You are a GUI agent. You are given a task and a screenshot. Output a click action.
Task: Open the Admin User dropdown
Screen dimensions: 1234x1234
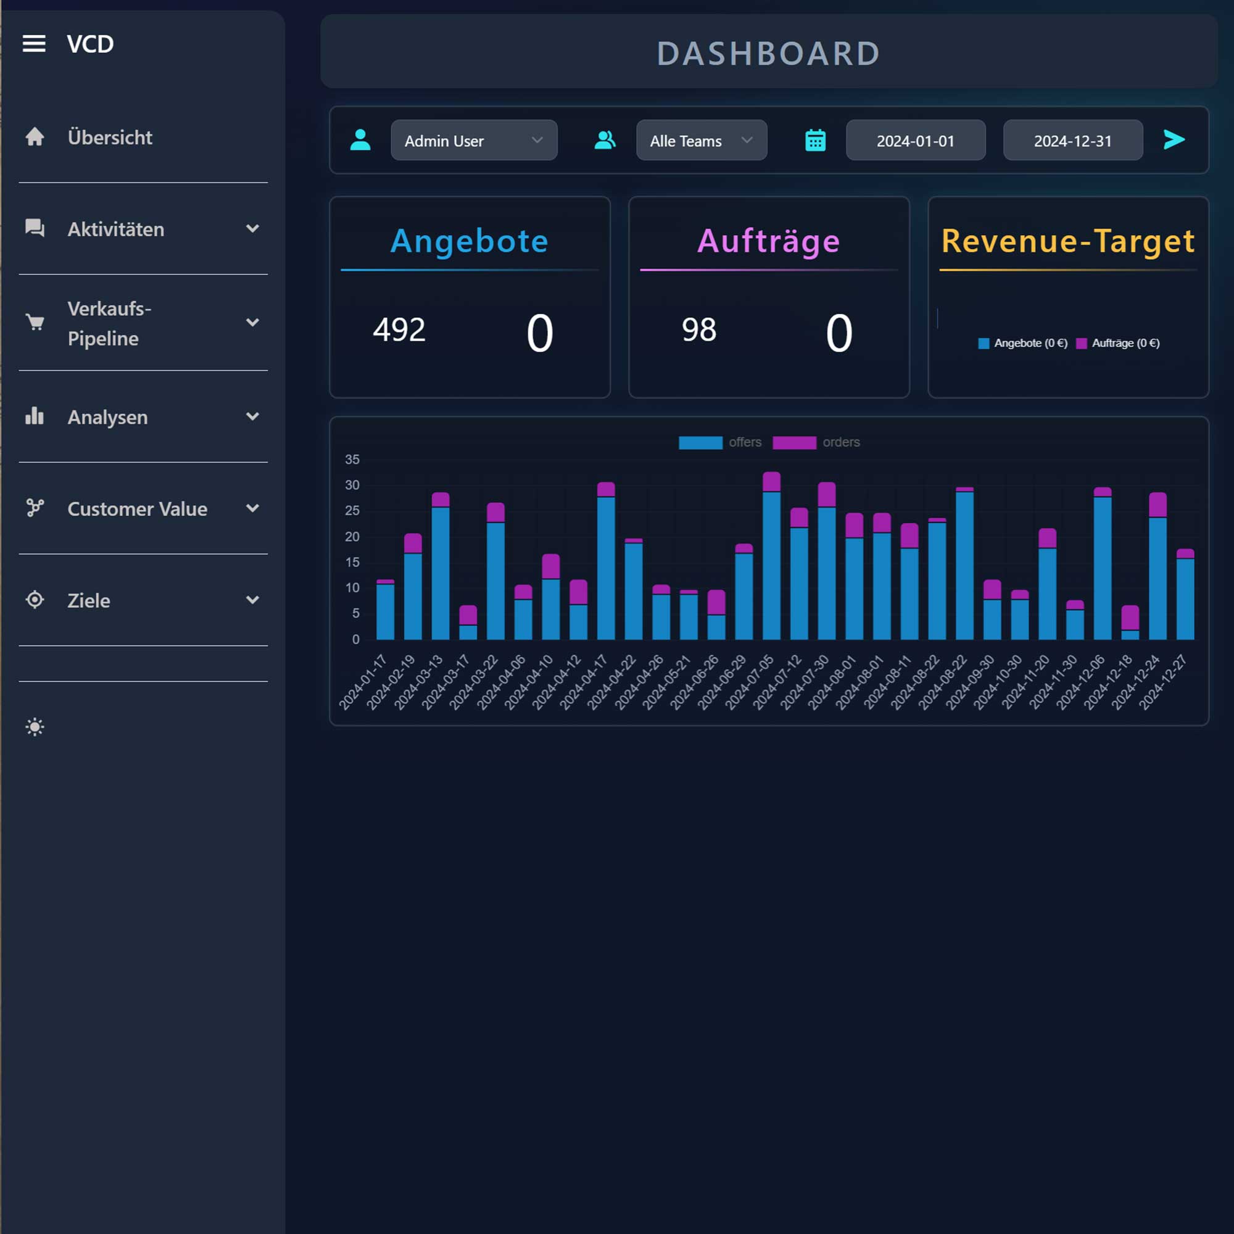(x=474, y=140)
